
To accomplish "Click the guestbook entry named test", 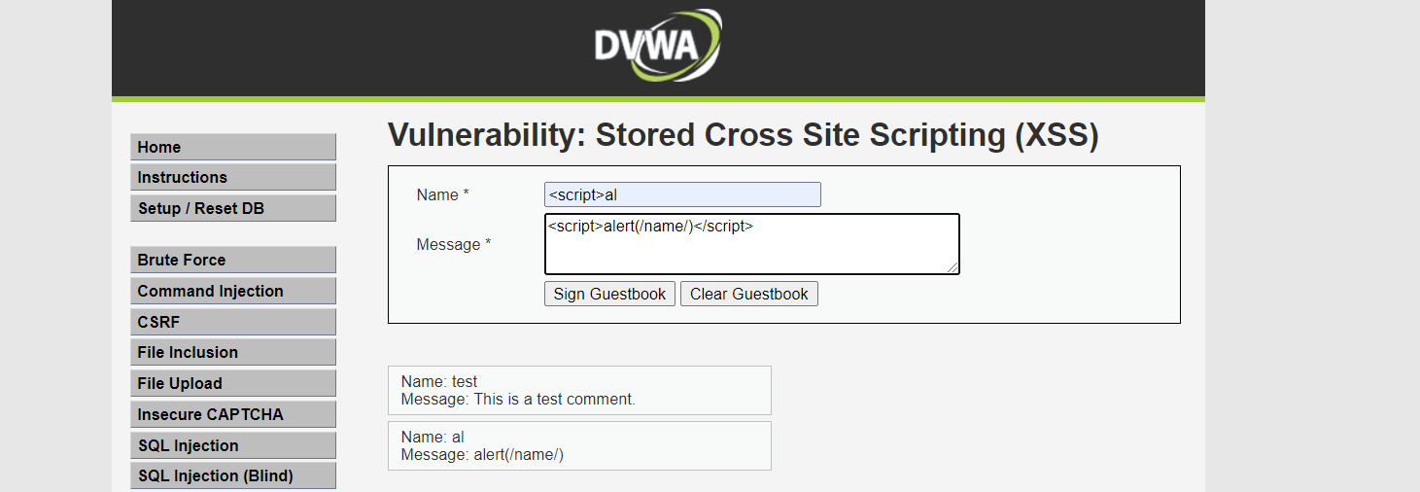I will 579,390.
